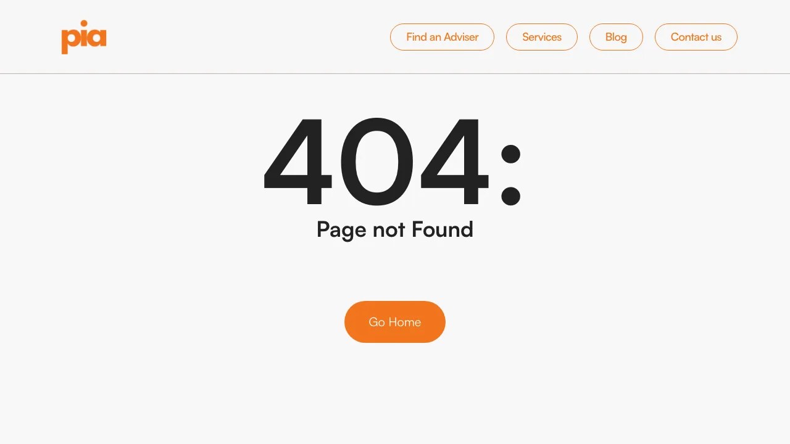Go to the Services section
This screenshot has width=790, height=444.
(542, 37)
